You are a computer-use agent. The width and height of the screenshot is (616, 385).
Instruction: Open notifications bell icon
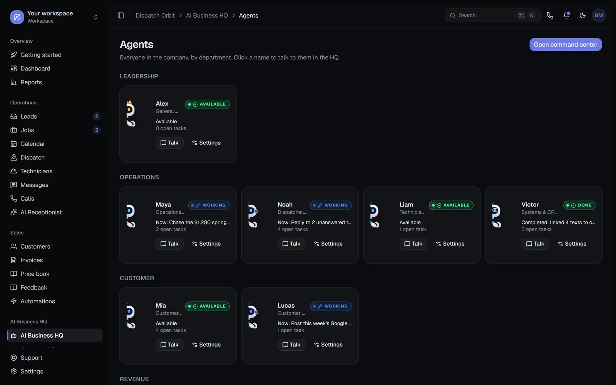tap(566, 15)
